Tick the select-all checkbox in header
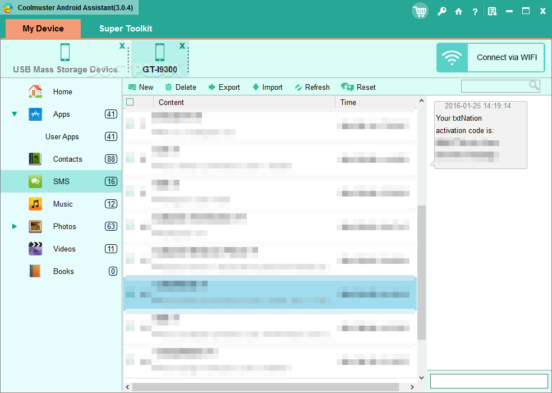 tap(130, 102)
